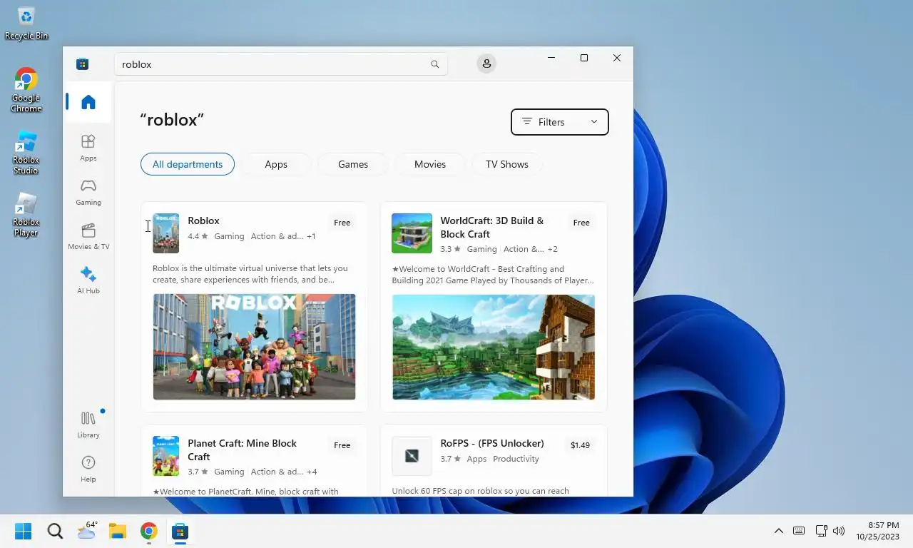Screen dimensions: 913x548
Task: Click the RoFPS Productivity category label
Action: pos(516,459)
